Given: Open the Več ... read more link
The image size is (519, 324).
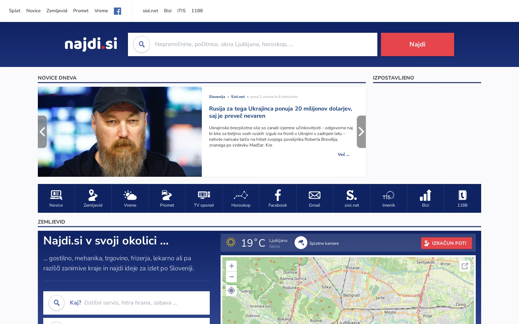Looking at the screenshot, I should point(343,154).
